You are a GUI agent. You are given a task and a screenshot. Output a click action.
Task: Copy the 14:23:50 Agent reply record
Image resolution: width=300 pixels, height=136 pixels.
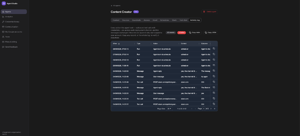point(214,71)
